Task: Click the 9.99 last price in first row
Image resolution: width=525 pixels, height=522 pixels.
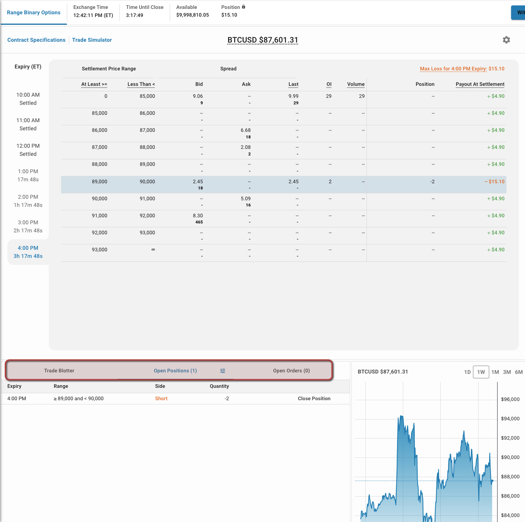Action: pos(293,96)
